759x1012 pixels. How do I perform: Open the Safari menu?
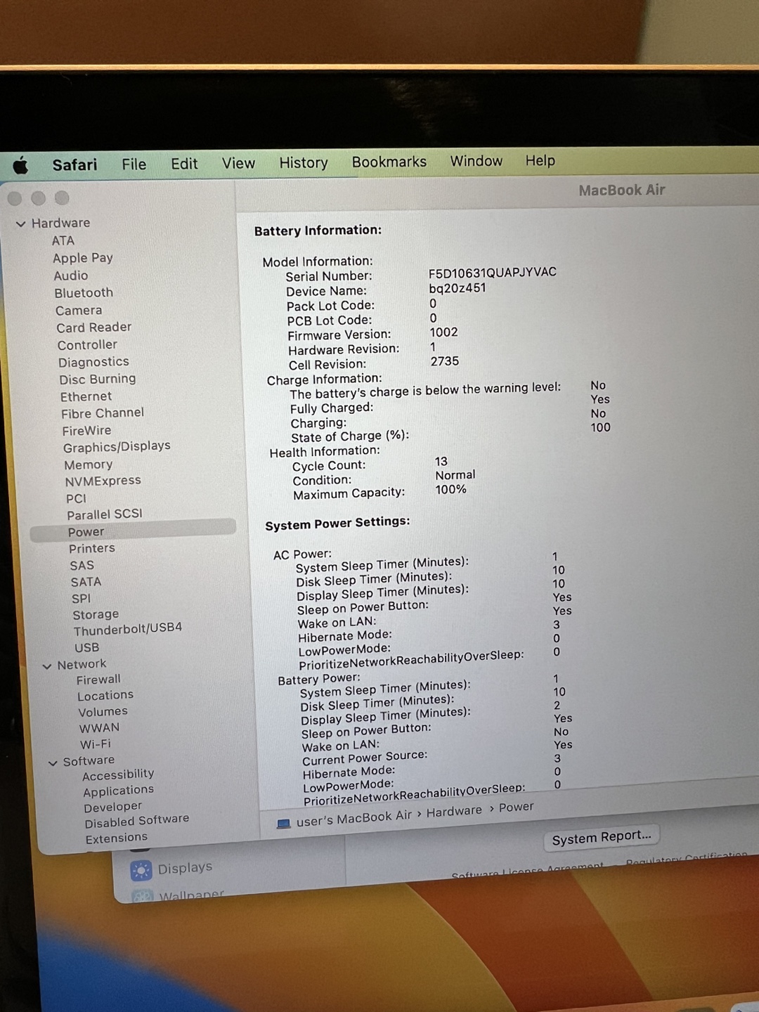(x=74, y=164)
